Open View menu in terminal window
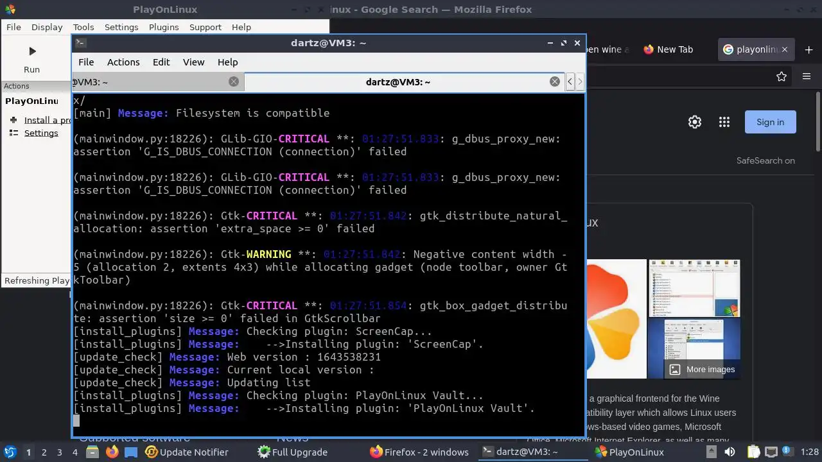822x462 pixels. 193,62
